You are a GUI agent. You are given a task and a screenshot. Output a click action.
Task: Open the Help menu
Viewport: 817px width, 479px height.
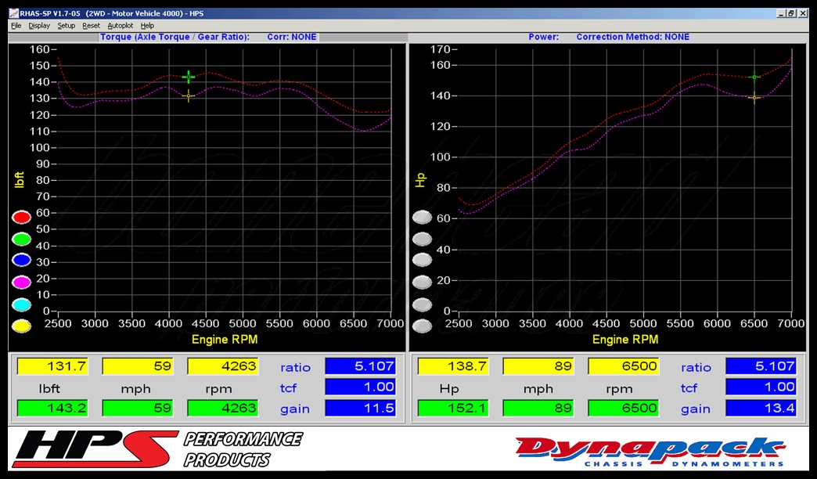click(x=147, y=26)
